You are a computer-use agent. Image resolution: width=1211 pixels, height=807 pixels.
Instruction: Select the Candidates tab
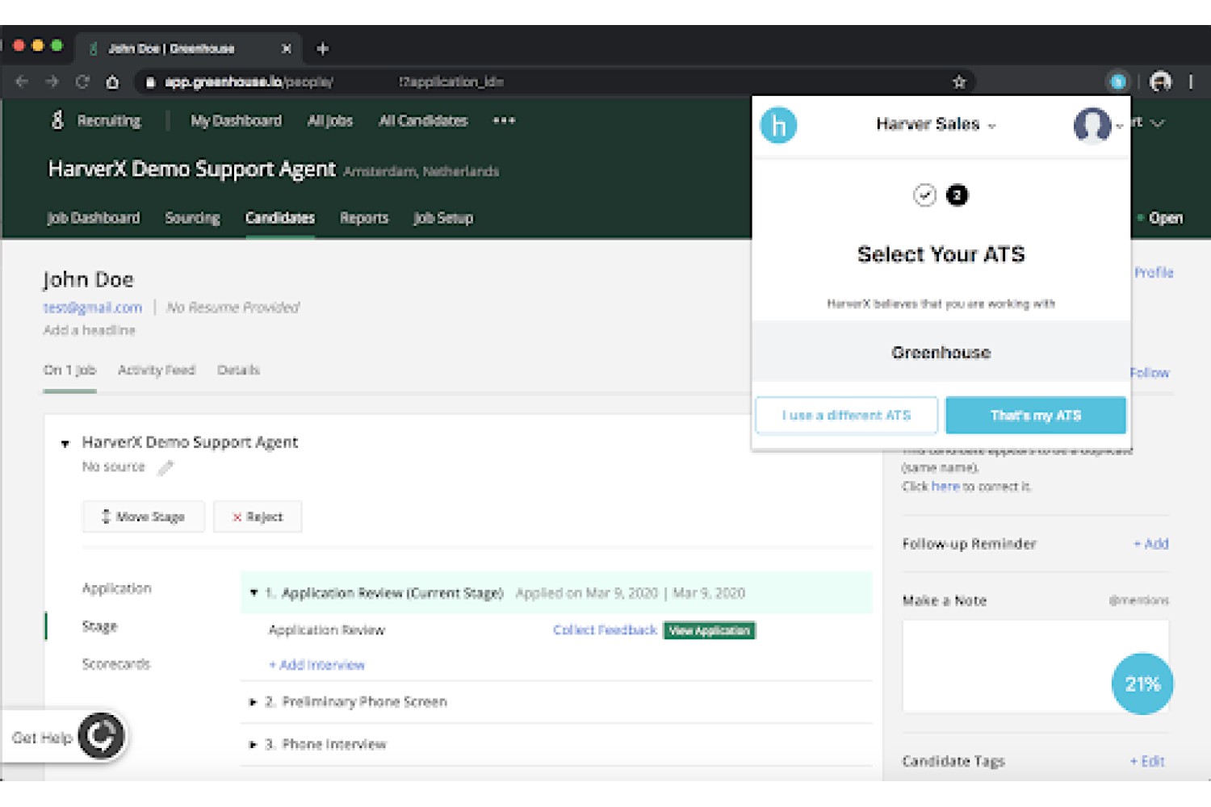(x=280, y=218)
